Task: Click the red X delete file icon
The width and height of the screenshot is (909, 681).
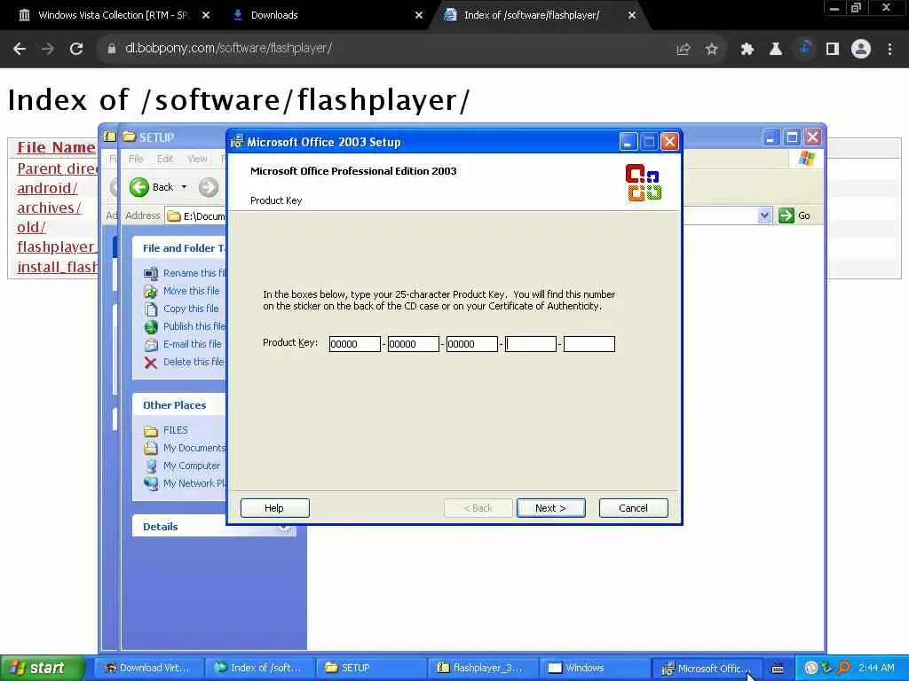Action: pos(151,363)
